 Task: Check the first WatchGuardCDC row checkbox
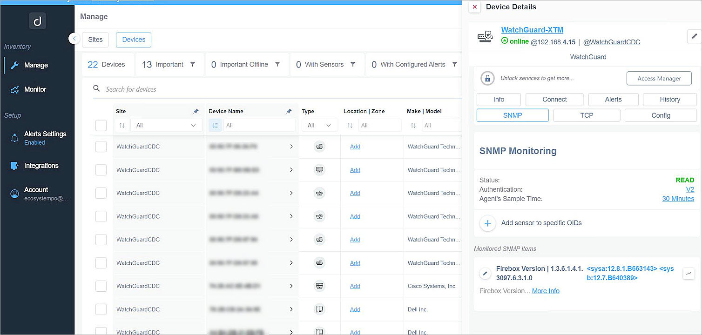101,147
